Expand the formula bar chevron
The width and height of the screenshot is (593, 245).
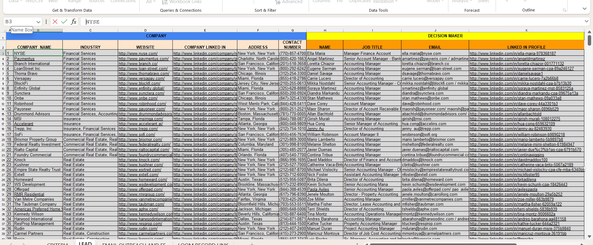point(586,22)
